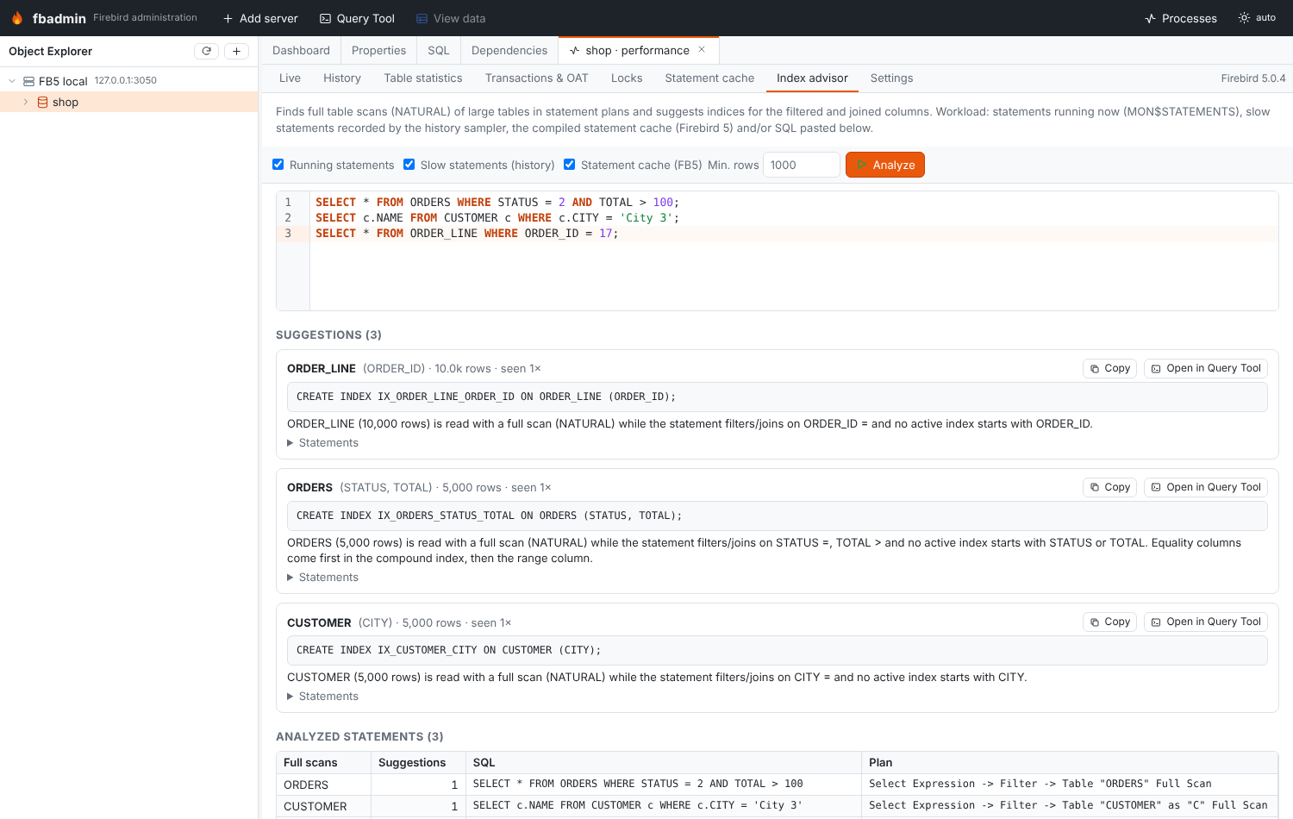1293x819 pixels.
Task: Click the plus button in Object Explorer
Action: pyautogui.click(x=236, y=51)
